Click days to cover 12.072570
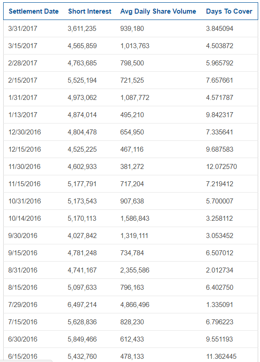 pyautogui.click(x=221, y=166)
